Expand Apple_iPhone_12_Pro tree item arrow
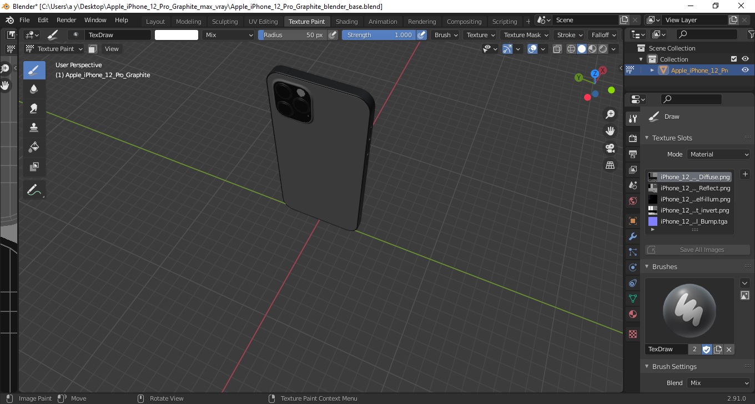755x404 pixels. coord(652,70)
